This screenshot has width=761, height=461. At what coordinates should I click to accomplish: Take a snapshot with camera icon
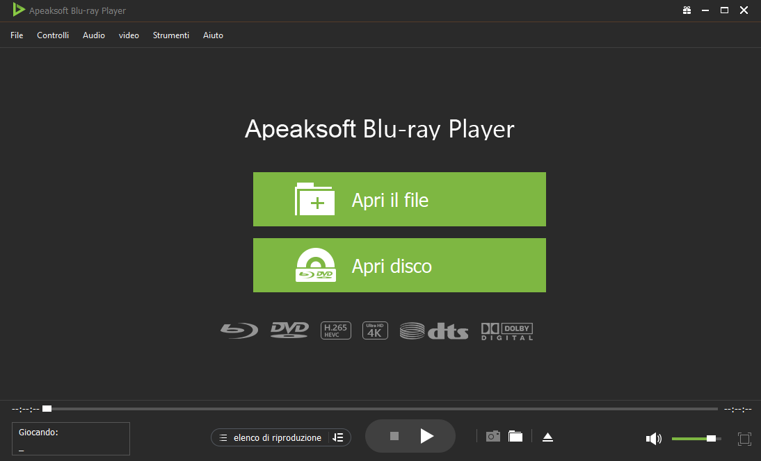pos(493,436)
